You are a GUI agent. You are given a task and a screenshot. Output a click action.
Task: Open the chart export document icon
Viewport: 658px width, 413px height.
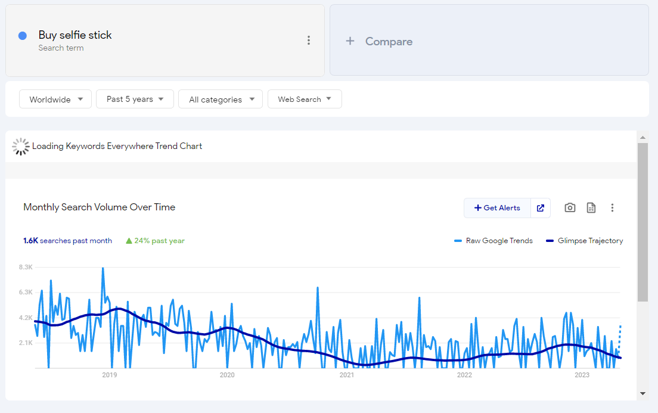pyautogui.click(x=591, y=207)
